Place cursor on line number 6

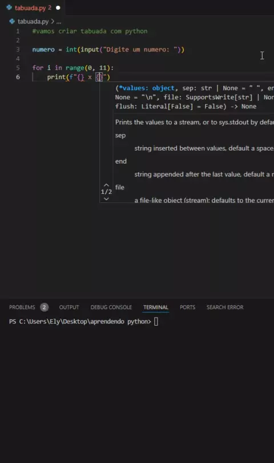[18, 77]
